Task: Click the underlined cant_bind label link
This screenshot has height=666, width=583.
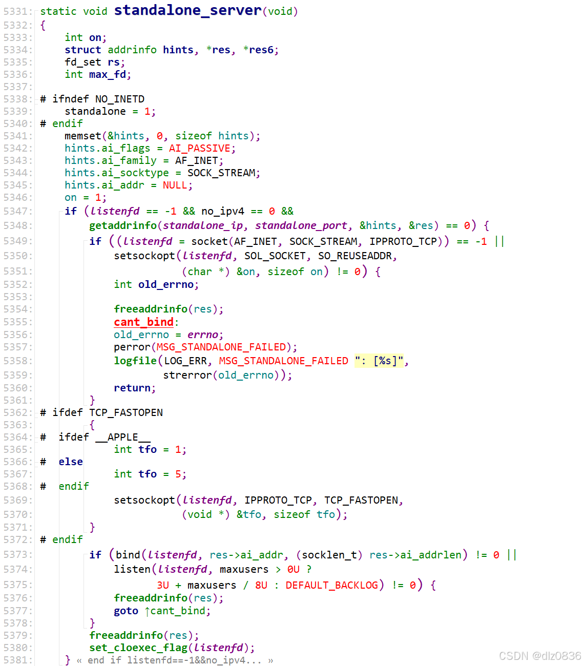Action: tap(143, 322)
